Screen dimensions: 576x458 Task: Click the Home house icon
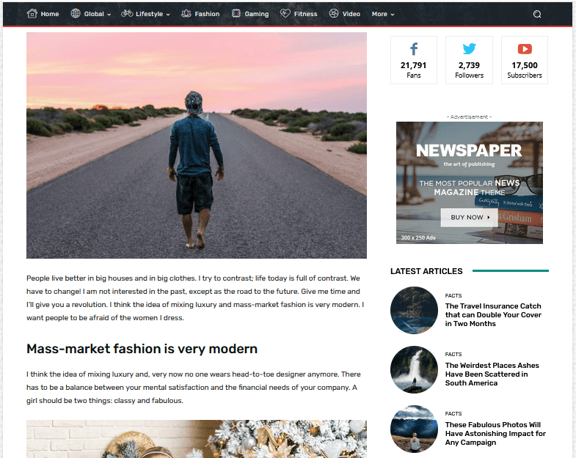coord(32,14)
